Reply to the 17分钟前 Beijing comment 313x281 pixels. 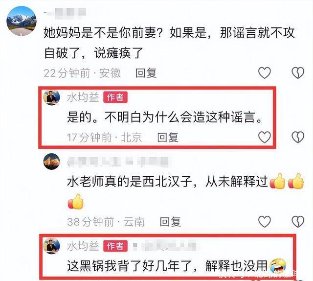[168, 138]
